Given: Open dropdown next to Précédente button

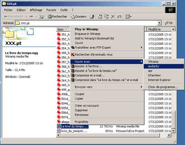Looking at the screenshot, I should [26, 17].
